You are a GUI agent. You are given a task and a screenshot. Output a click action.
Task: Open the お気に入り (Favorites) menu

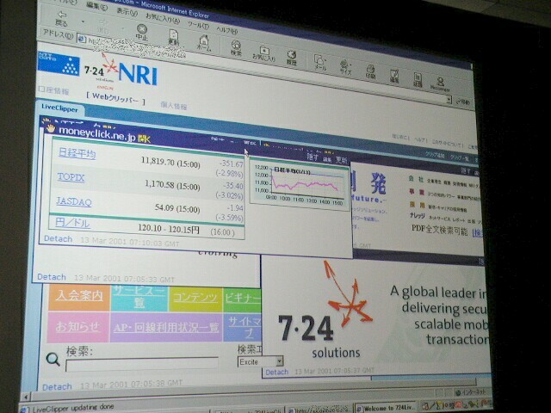click(163, 16)
